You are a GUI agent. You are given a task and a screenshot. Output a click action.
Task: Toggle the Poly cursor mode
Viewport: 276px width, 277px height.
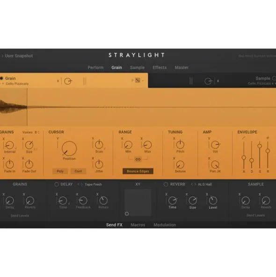point(60,171)
